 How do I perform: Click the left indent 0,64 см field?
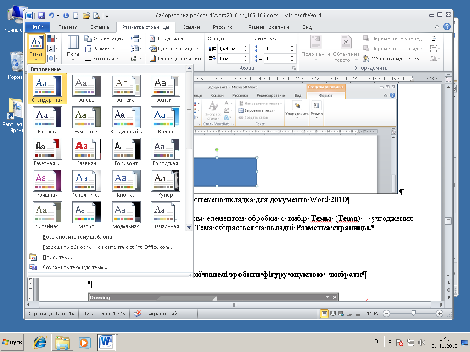[x=229, y=49]
